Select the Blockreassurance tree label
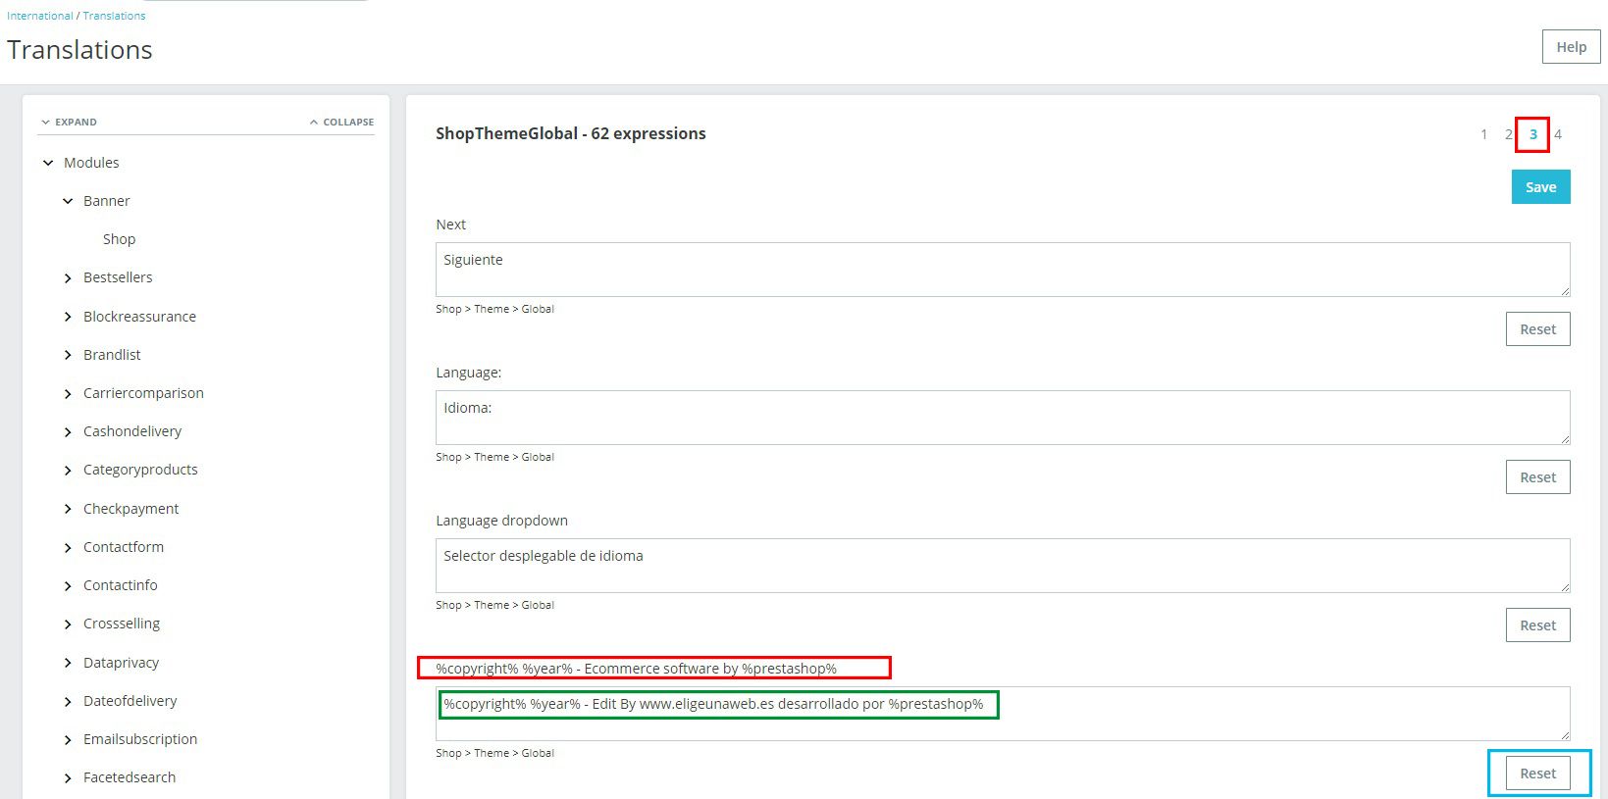The height and width of the screenshot is (799, 1608). click(139, 317)
